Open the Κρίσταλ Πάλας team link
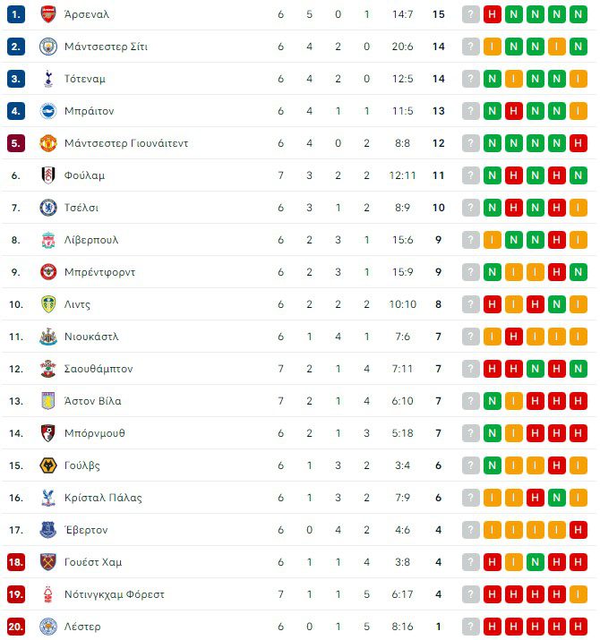This screenshot has width=600, height=640. point(103,498)
